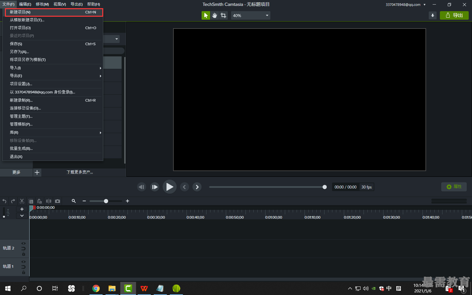Toggle Chinese input mode 中 in system tray
Screen dimensions: 472x295
point(389,288)
